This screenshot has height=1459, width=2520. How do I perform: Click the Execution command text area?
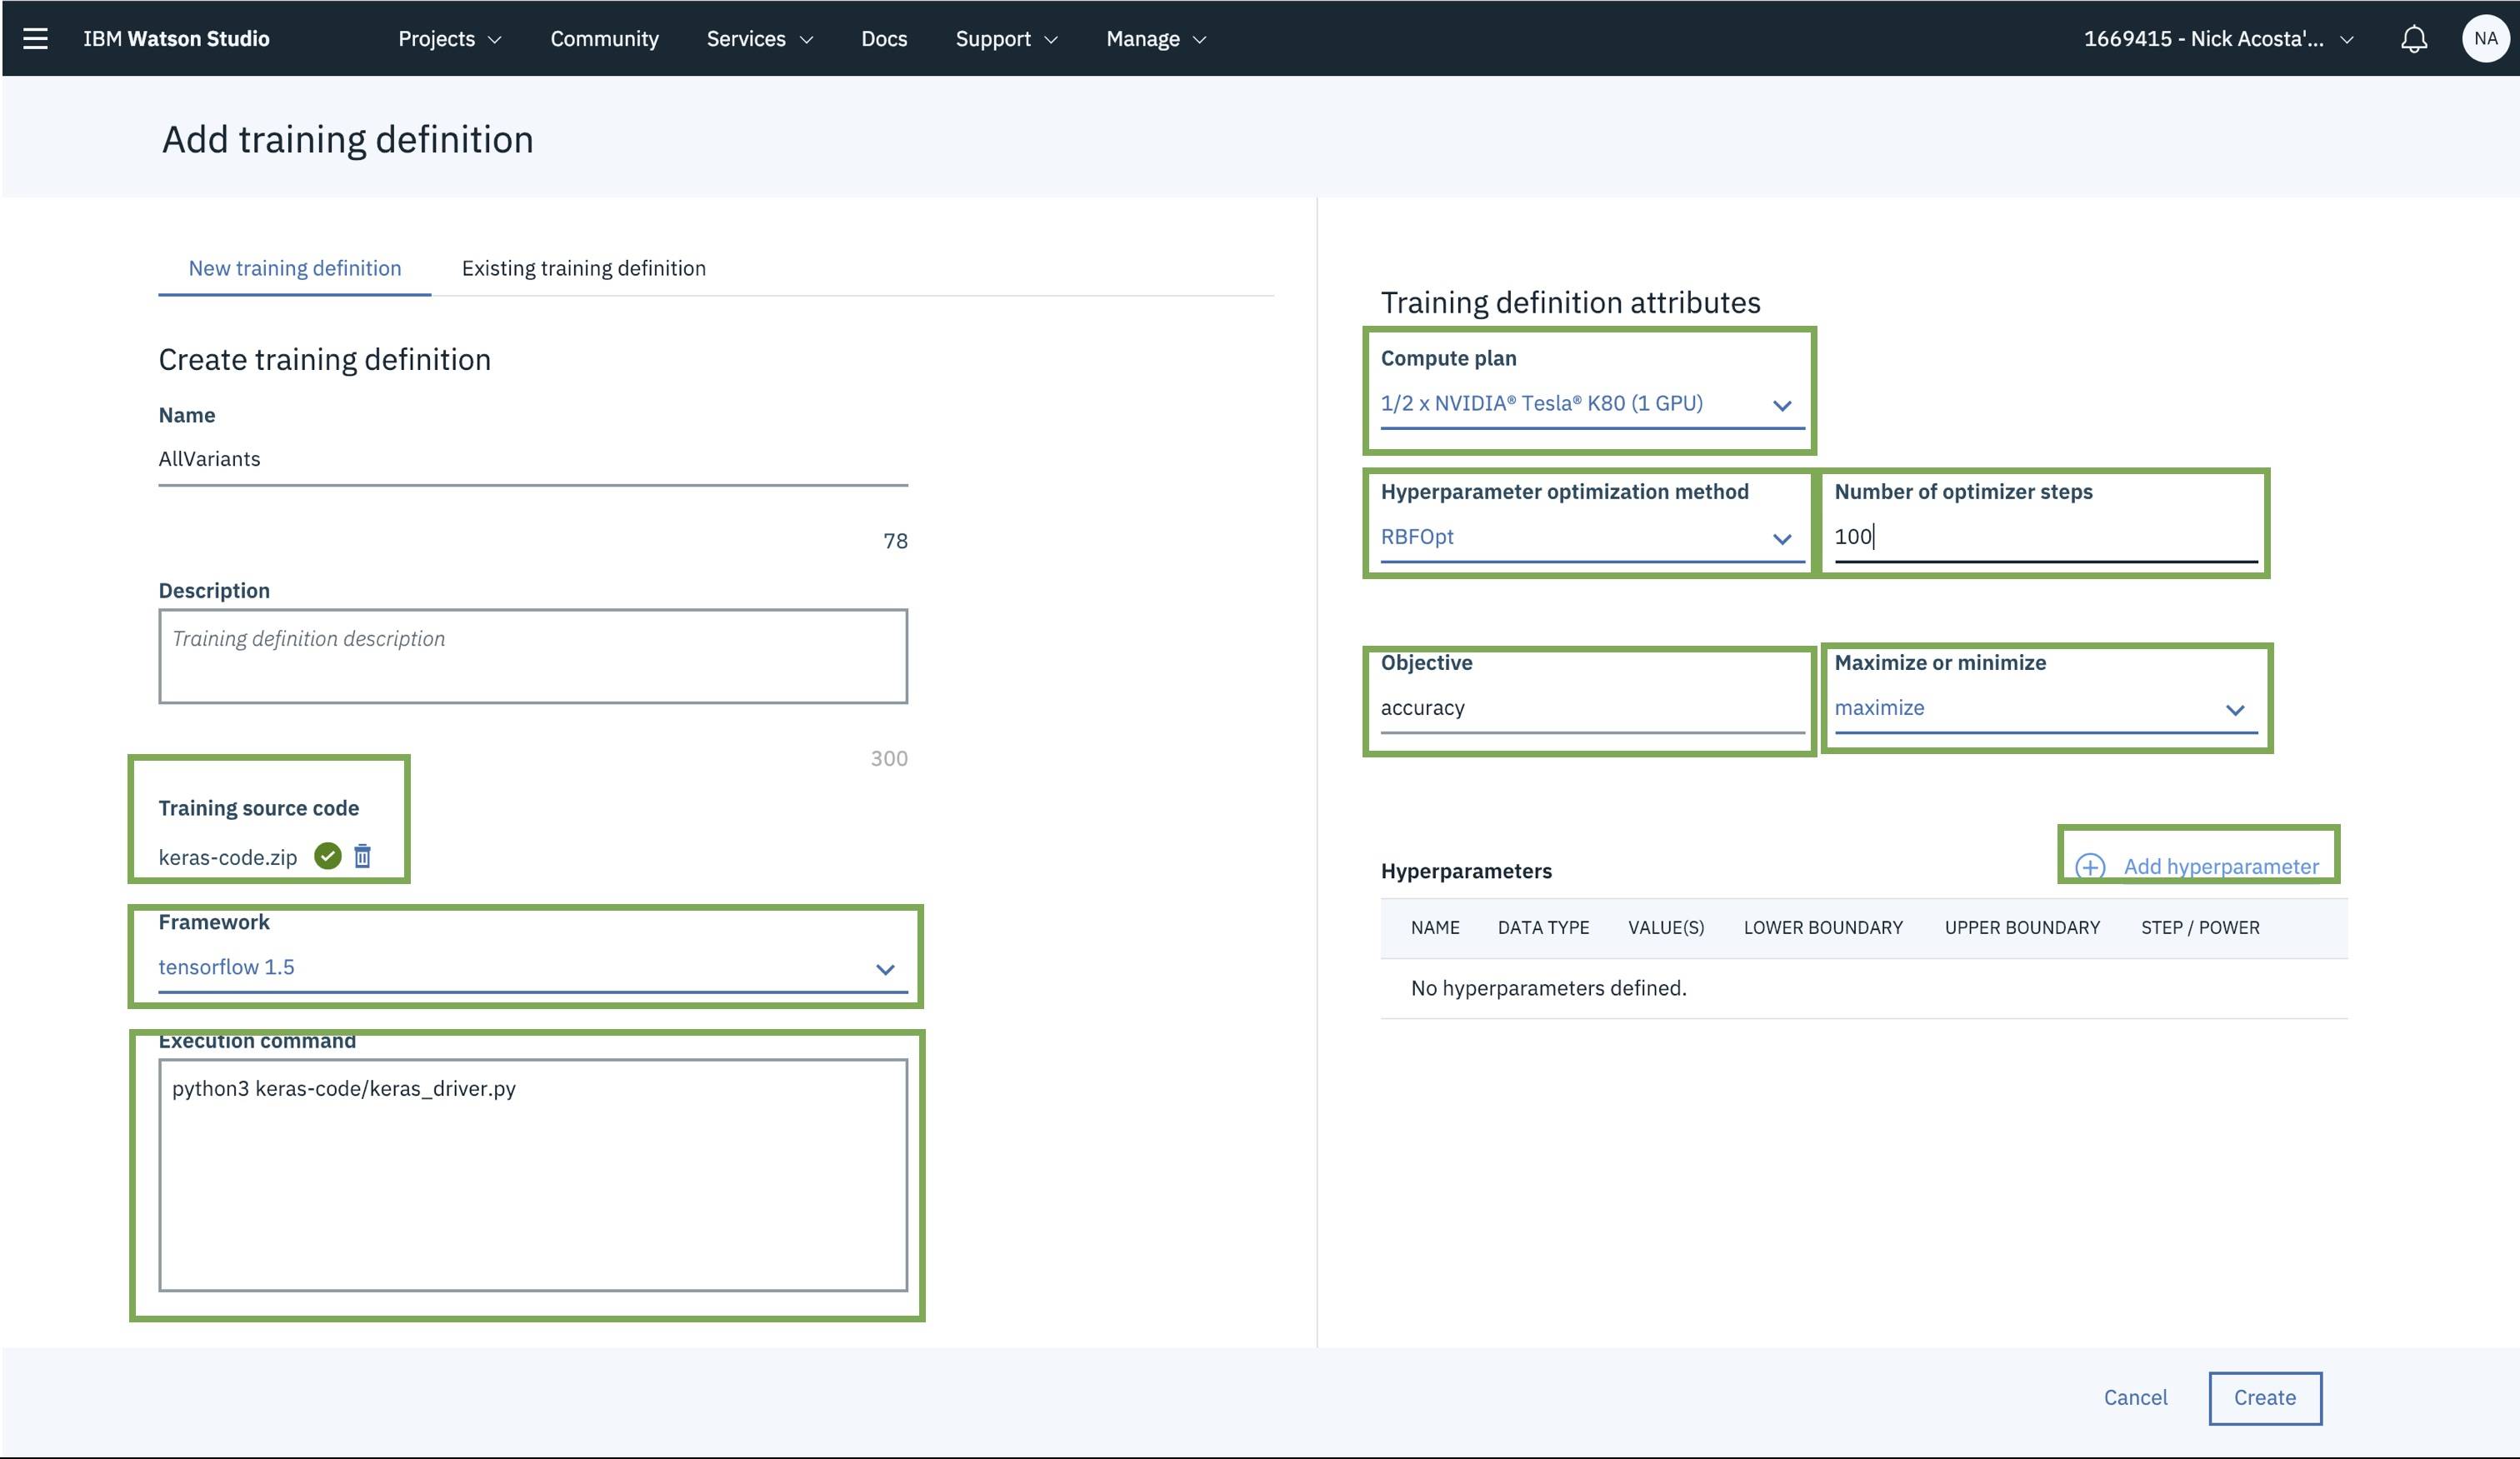(533, 1175)
